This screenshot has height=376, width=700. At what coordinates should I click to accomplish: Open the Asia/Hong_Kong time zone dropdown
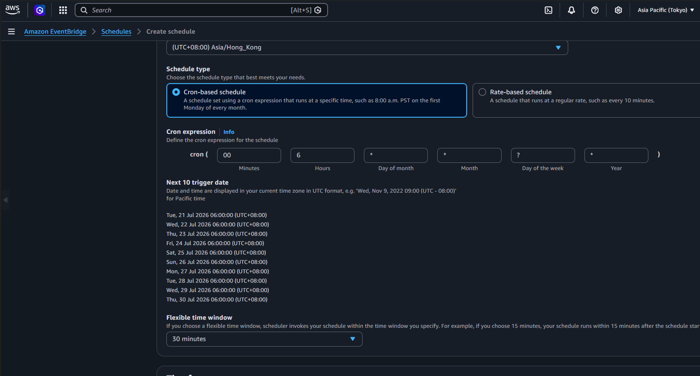pos(367,47)
